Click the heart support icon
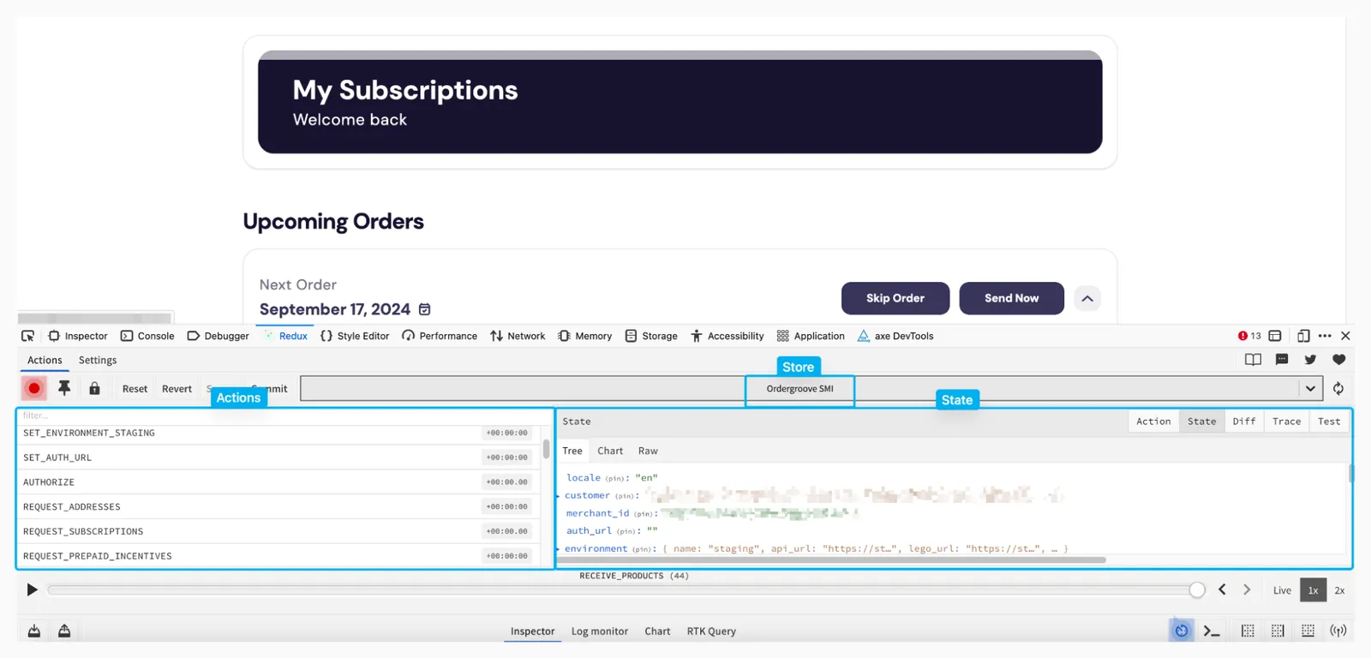The width and height of the screenshot is (1371, 658). pos(1339,360)
